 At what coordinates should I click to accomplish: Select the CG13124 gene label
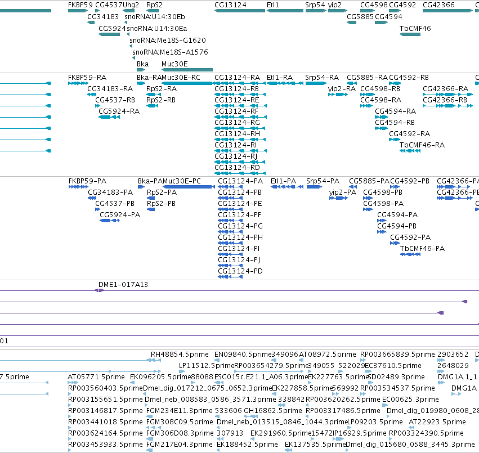point(230,5)
